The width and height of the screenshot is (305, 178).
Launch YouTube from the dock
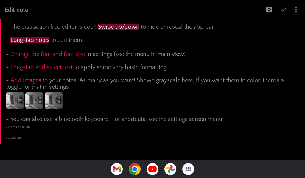tap(152, 169)
